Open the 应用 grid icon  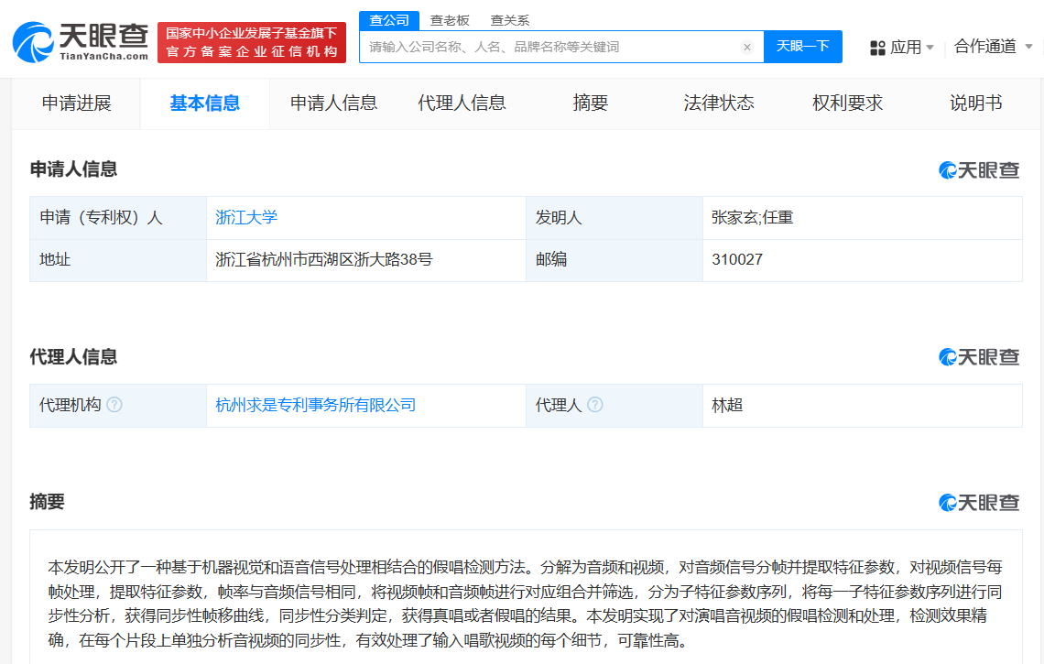[877, 47]
